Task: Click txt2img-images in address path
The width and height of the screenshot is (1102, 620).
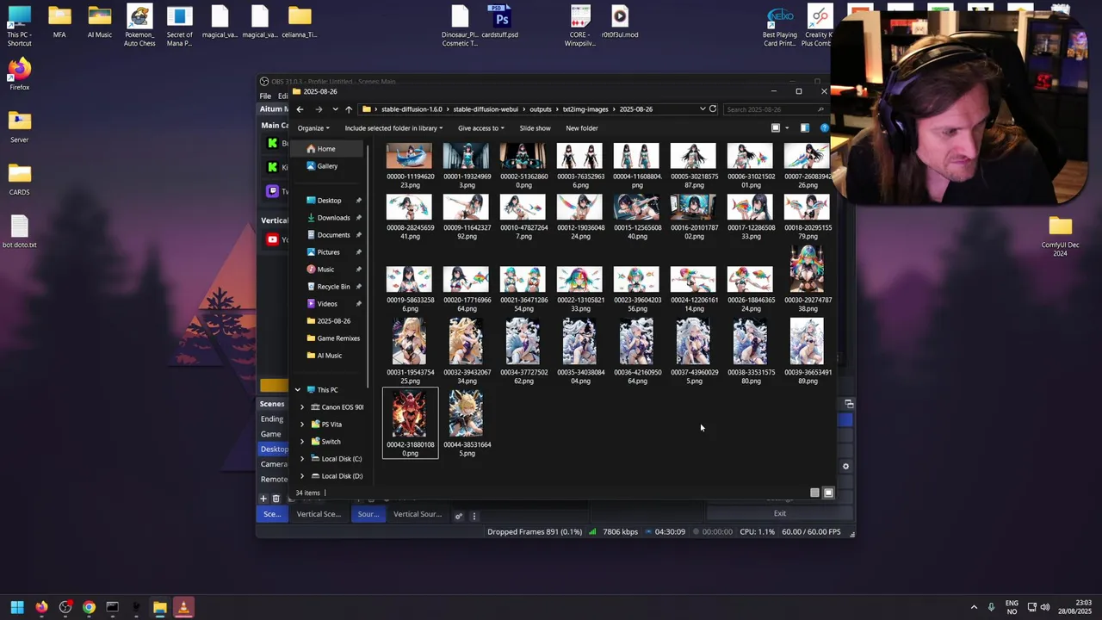Action: coord(585,109)
